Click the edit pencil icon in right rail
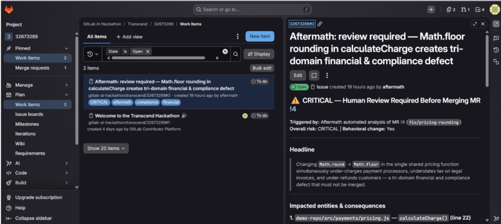The width and height of the screenshot is (501, 224). (x=496, y=24)
